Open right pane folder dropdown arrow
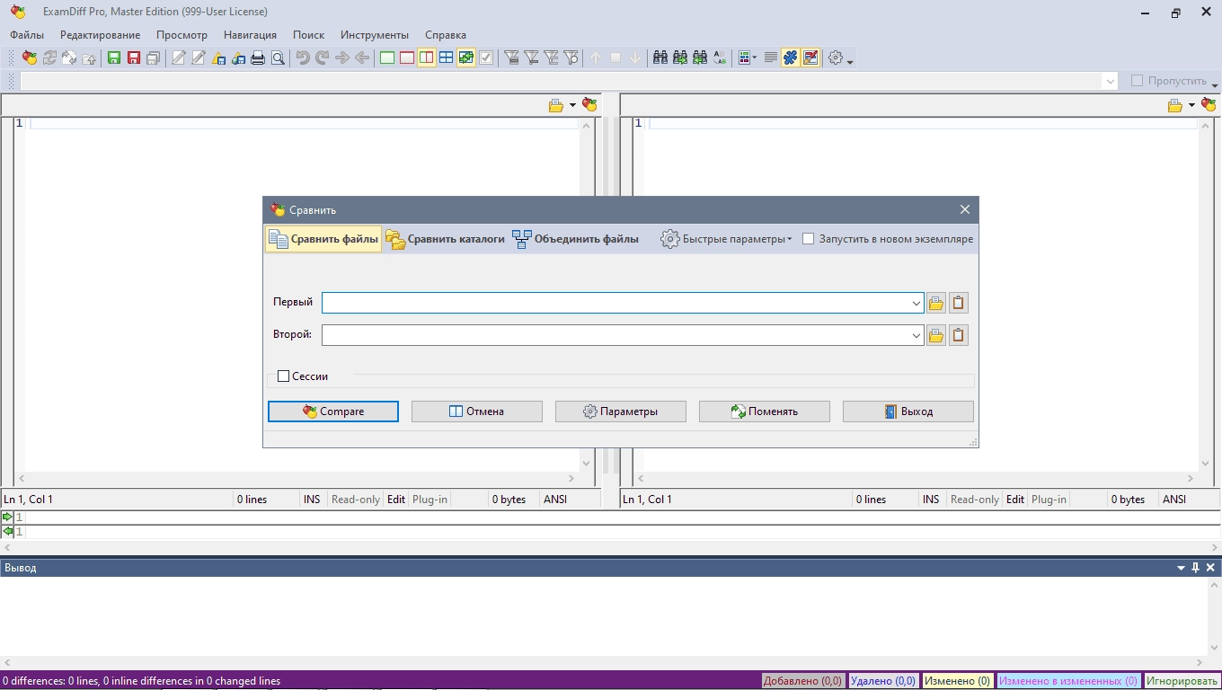Screen dimensions: 1222x690 pyautogui.click(x=1191, y=105)
